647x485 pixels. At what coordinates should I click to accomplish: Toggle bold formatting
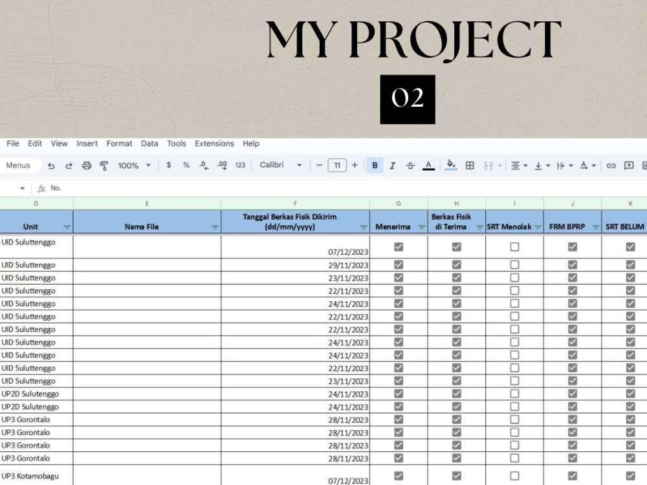tap(375, 166)
